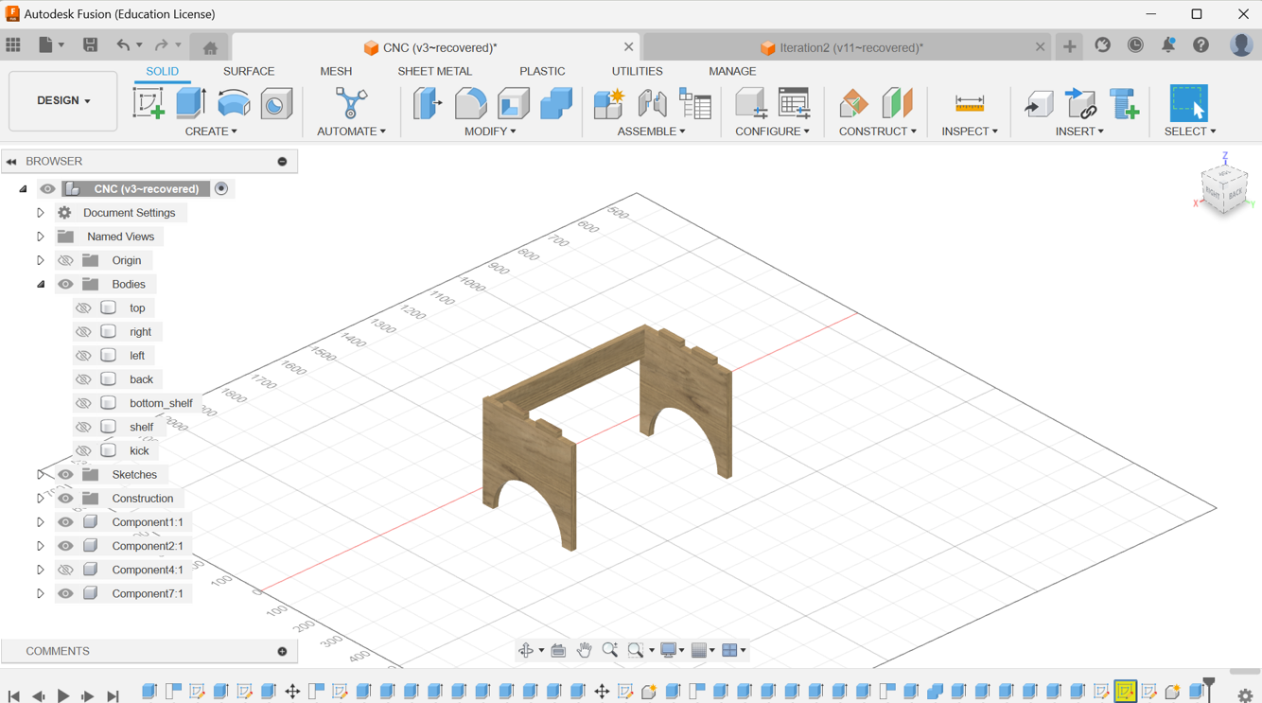The image size is (1262, 703).
Task: Show the Origin folder
Action: [65, 260]
